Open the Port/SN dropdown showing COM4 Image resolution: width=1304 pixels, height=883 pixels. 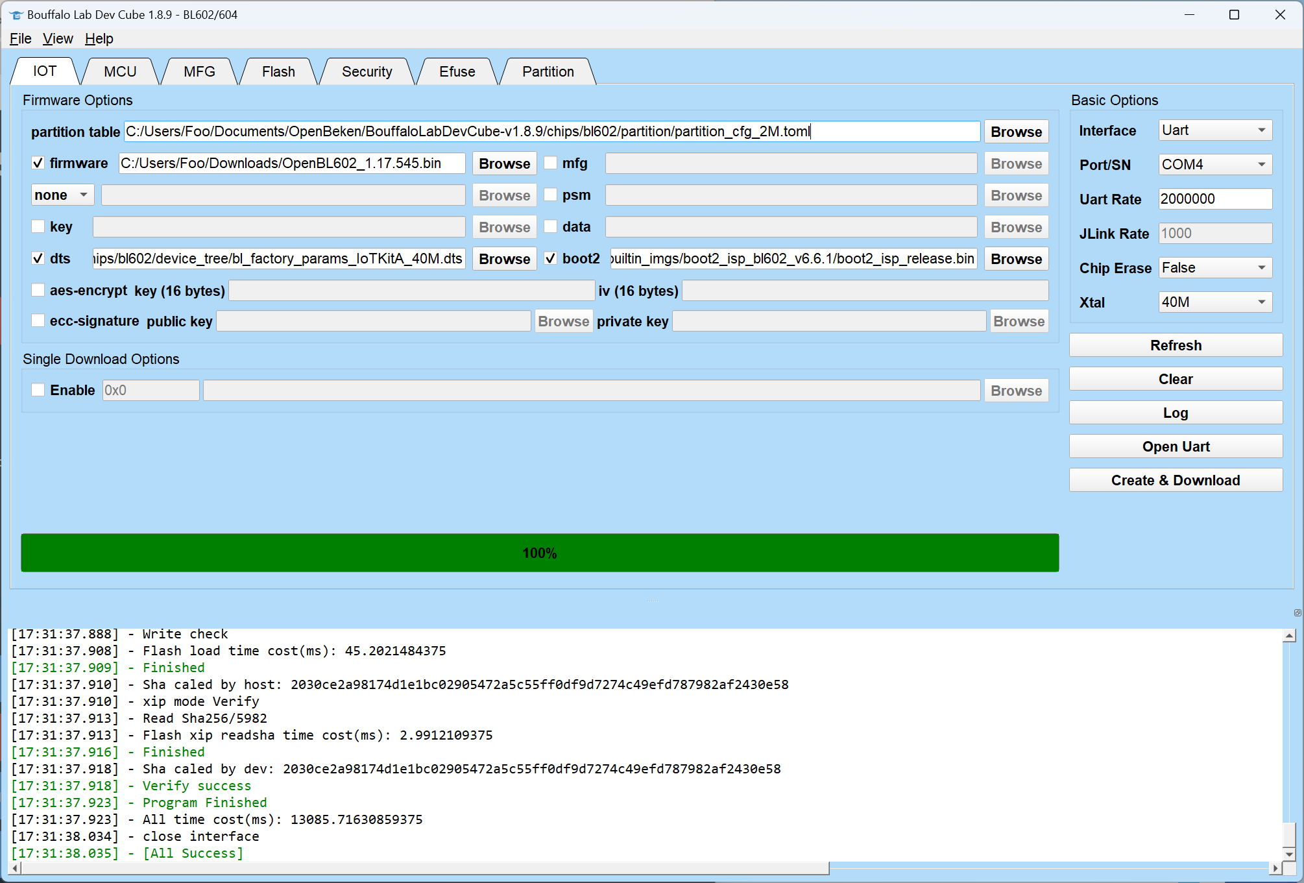1215,165
